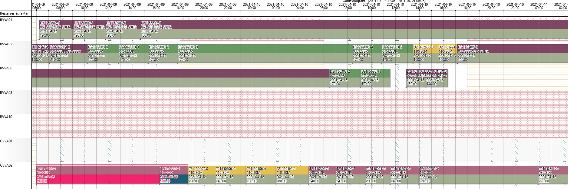Select task bar T21150905-0 in GVVA02
This screenshot has width=568, height=189.
[378, 175]
